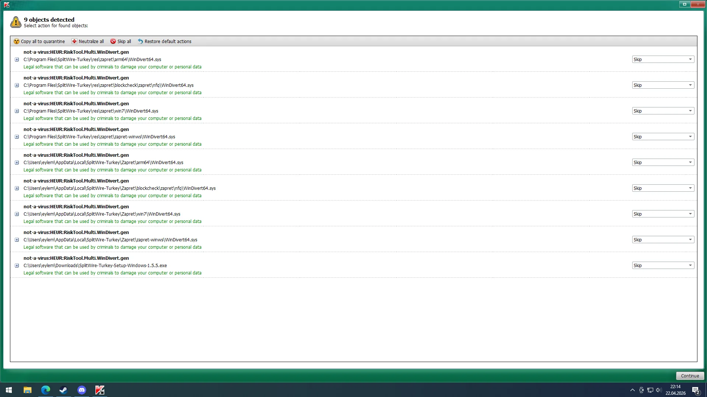Viewport: 707px width, 397px height.
Task: Select path ending Local\SplitWire-Turkey\Zapret\win7\WinDivert64.sys
Action: click(x=102, y=214)
